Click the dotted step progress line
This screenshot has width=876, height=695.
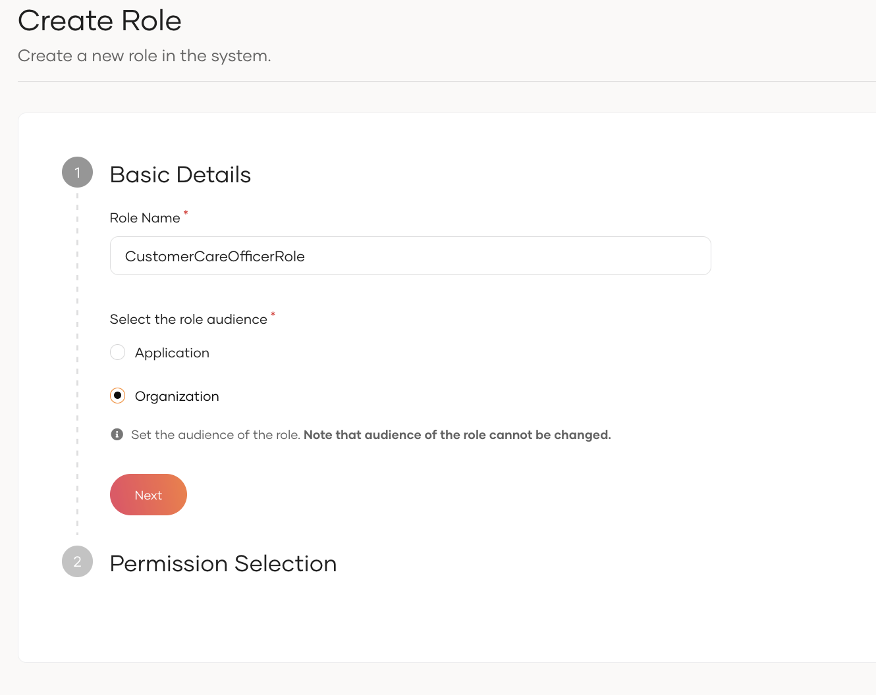coord(77,362)
